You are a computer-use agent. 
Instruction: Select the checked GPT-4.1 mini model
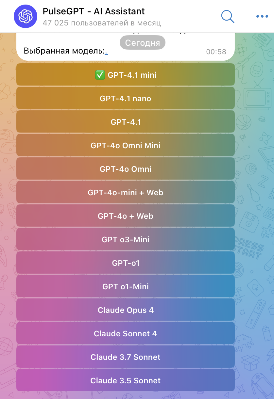(x=126, y=75)
